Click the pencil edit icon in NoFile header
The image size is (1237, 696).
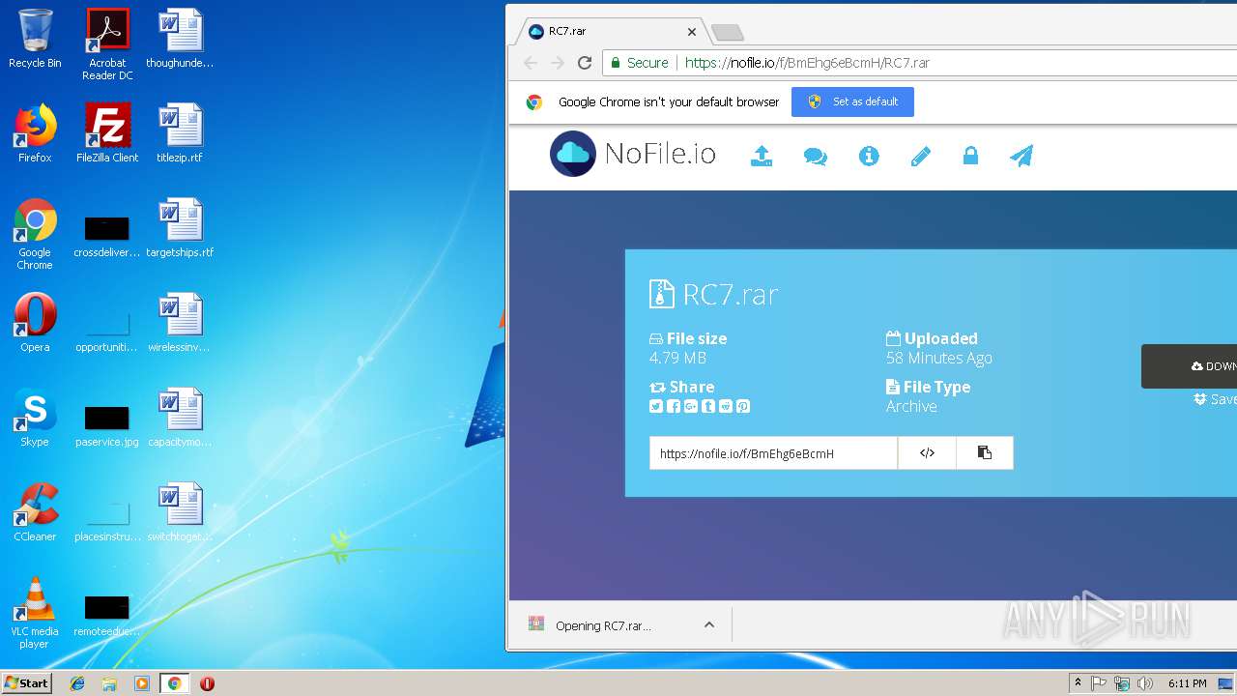[x=920, y=156]
